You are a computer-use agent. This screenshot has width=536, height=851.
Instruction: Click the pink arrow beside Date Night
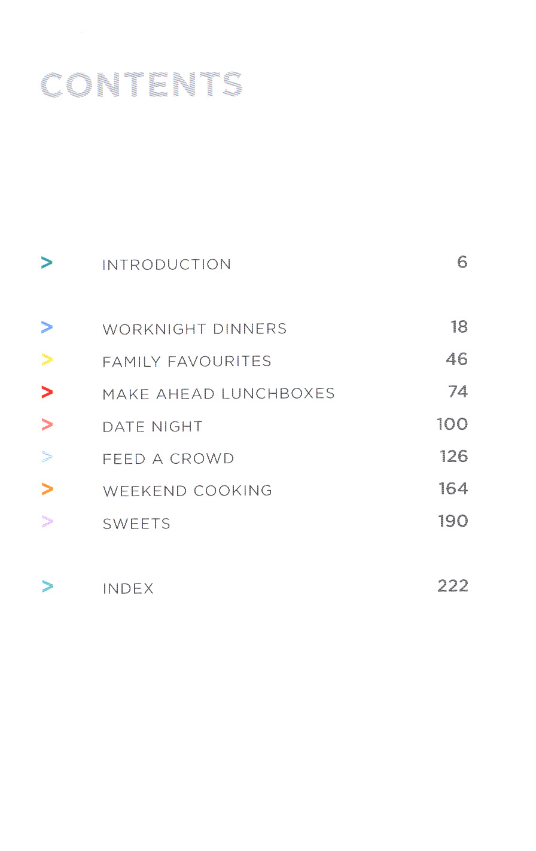coord(47,425)
